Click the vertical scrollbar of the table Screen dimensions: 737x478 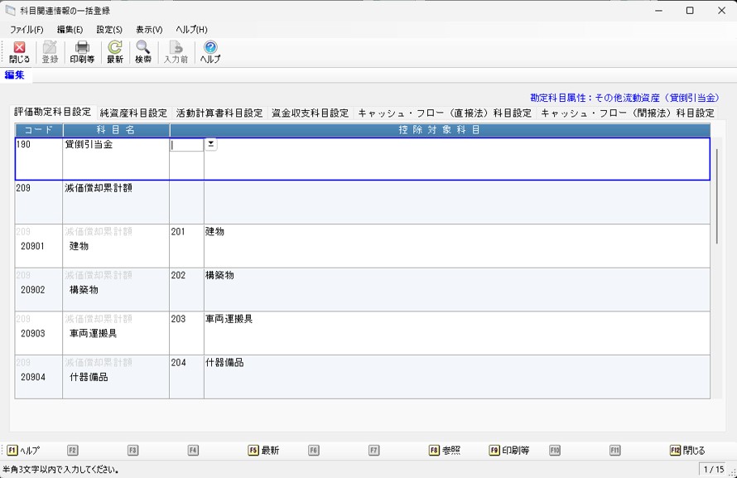pos(717,197)
